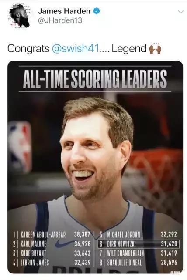
Task: Click the raised hands emoji
Action: coord(155,48)
